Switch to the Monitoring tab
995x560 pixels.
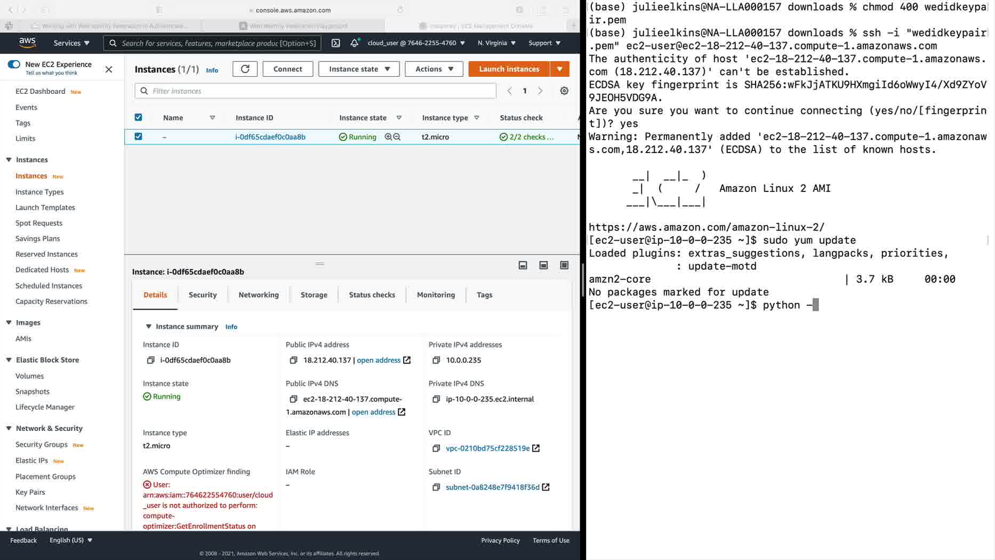tap(436, 295)
